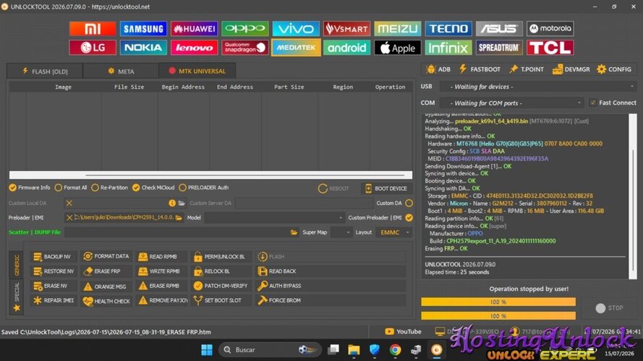Open Chrome from the Windows taskbar

coord(396,349)
